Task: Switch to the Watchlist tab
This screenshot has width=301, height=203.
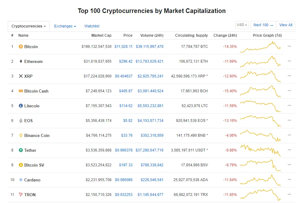Action: [x=92, y=26]
